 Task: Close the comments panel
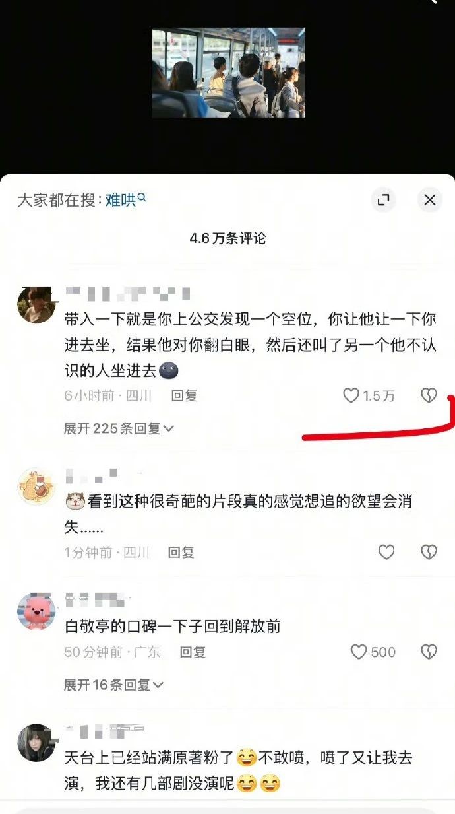(x=430, y=200)
